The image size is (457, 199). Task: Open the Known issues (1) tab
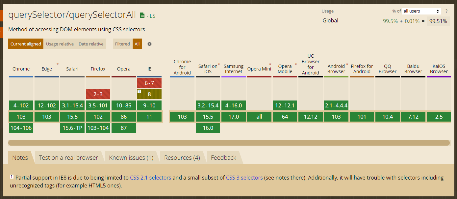131,157
